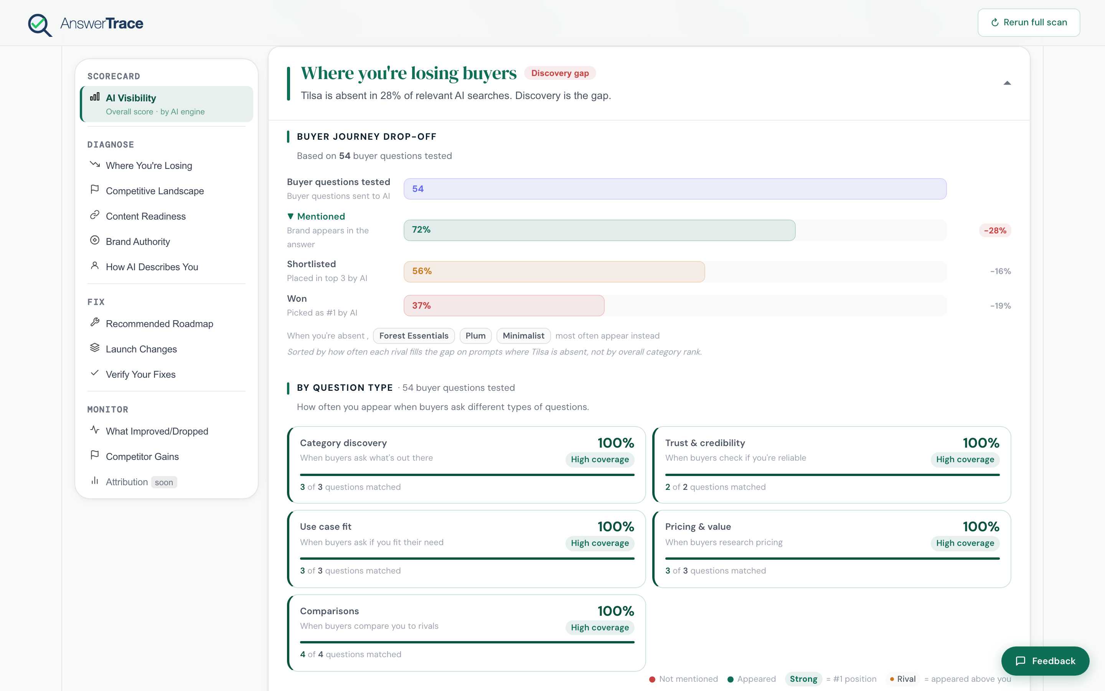Open the Pricing & value card
This screenshot has width=1105, height=691.
pos(831,549)
